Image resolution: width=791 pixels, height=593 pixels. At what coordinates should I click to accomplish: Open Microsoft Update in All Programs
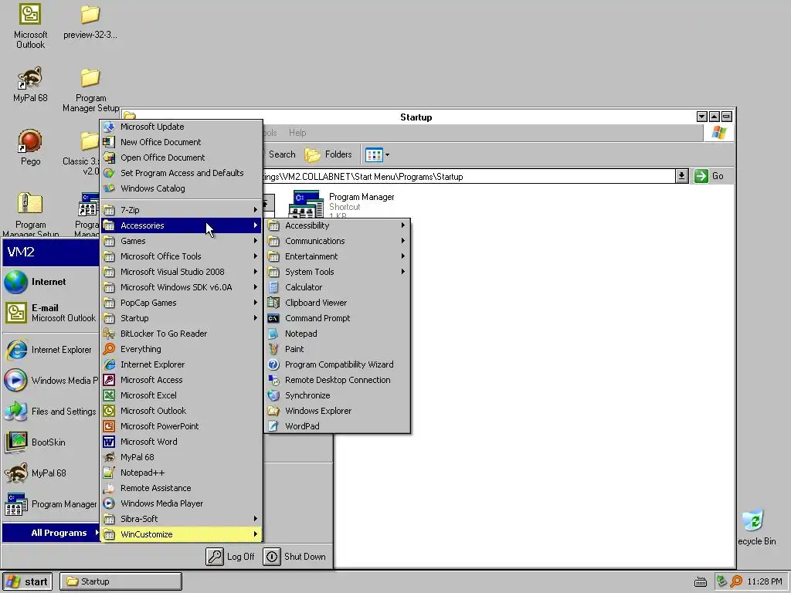coord(182,127)
